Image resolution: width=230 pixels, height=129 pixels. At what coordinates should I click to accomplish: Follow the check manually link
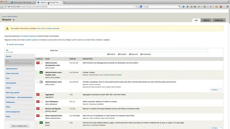(53, 28)
